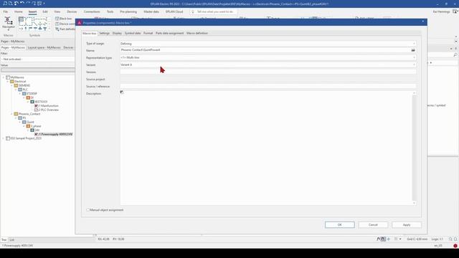
Task: Click the Properties dialog title bar icon
Action: pyautogui.click(x=80, y=22)
